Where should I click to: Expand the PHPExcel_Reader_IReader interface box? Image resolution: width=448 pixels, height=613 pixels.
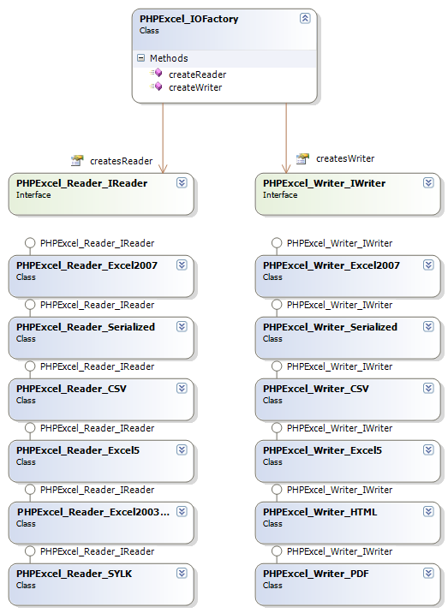[182, 182]
